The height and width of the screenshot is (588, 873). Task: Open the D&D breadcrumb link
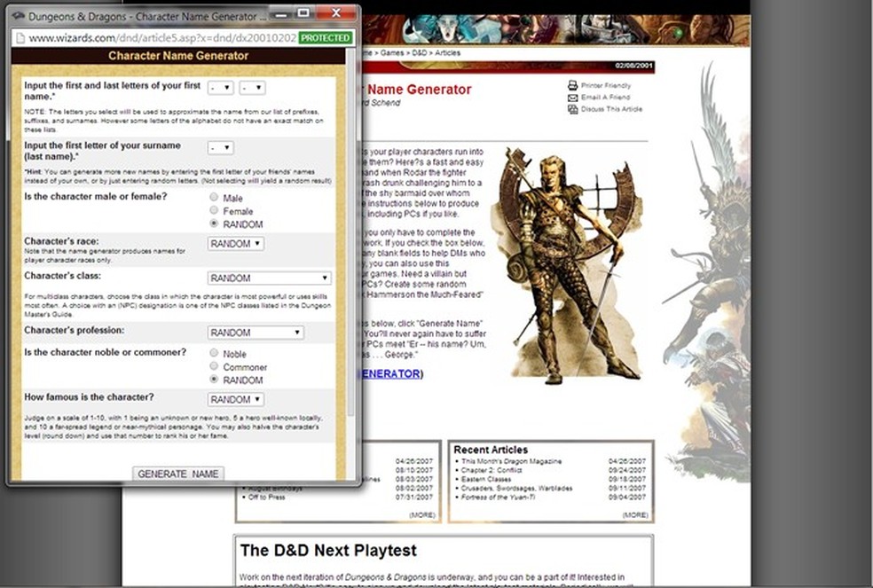click(x=421, y=52)
